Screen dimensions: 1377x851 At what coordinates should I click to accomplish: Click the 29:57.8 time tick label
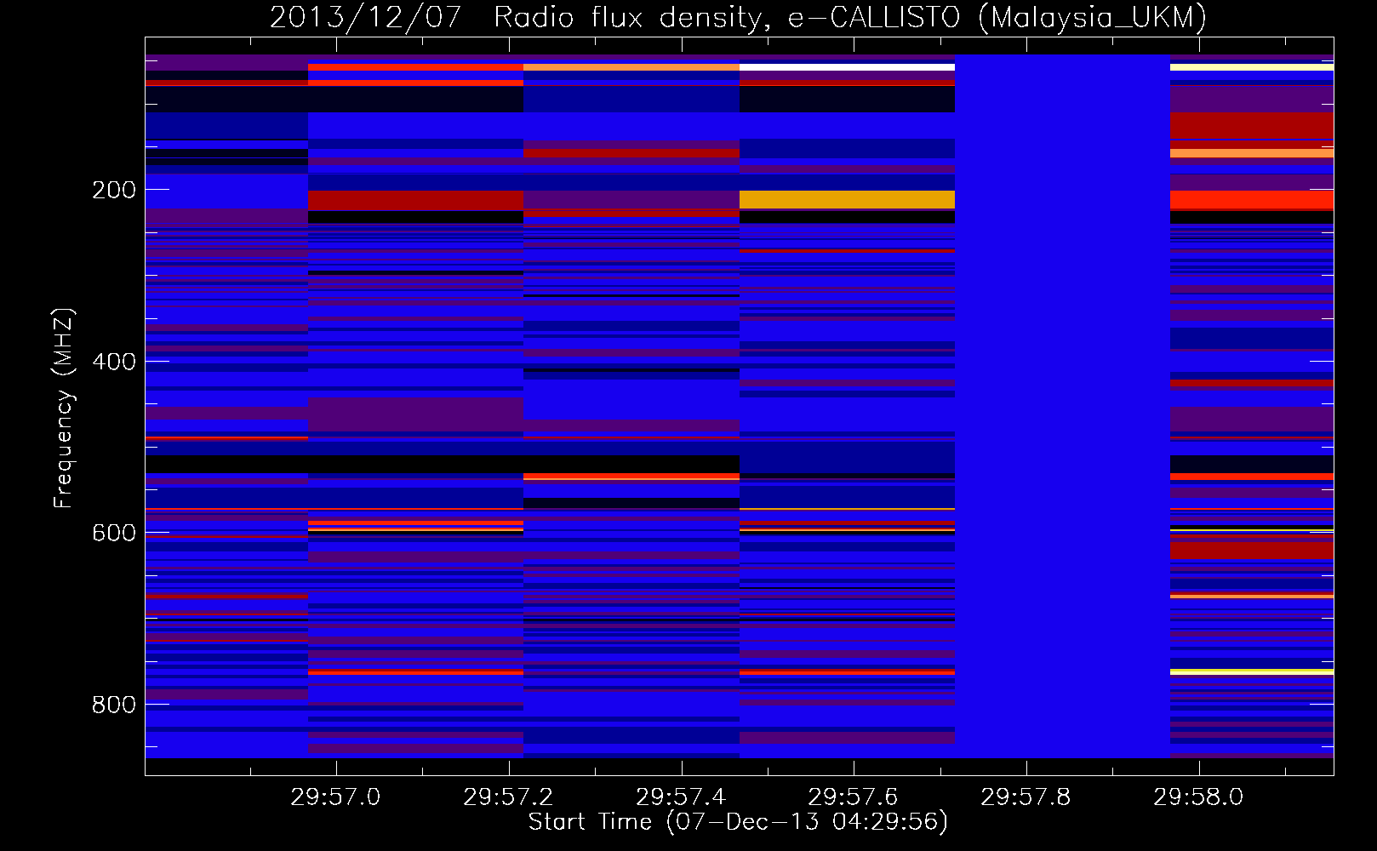click(x=1026, y=797)
